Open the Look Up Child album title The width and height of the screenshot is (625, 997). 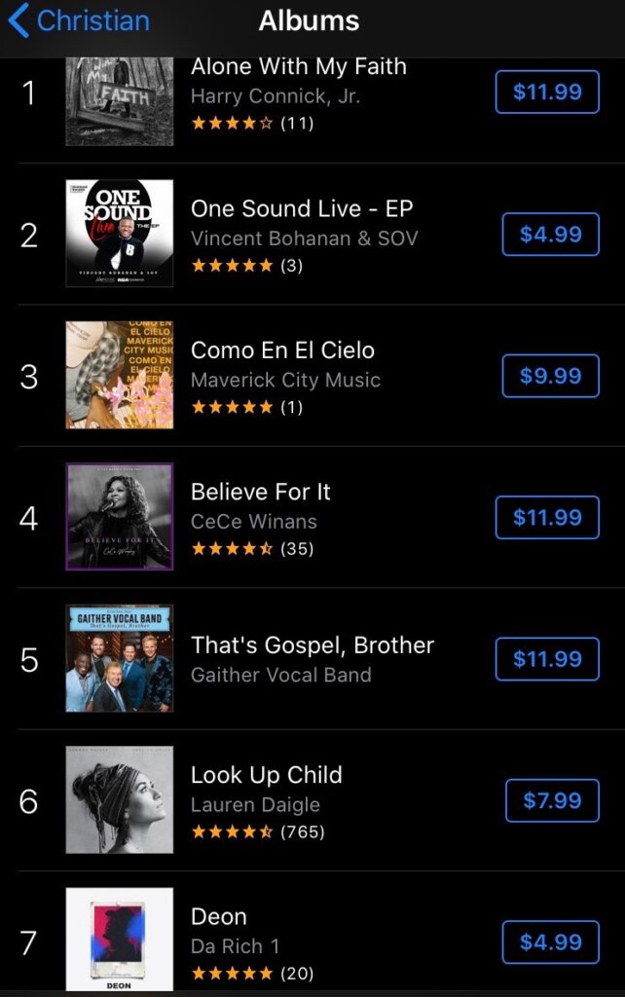(266, 775)
